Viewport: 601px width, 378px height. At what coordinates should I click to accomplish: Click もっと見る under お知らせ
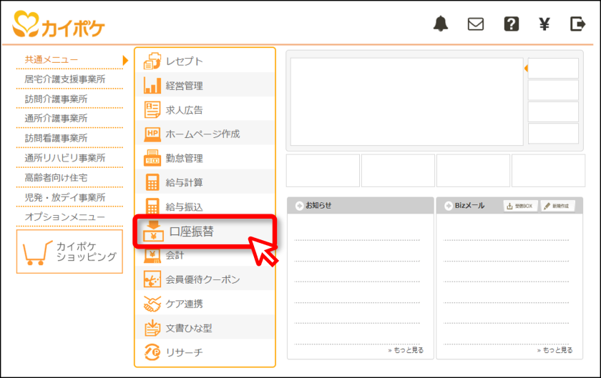406,350
